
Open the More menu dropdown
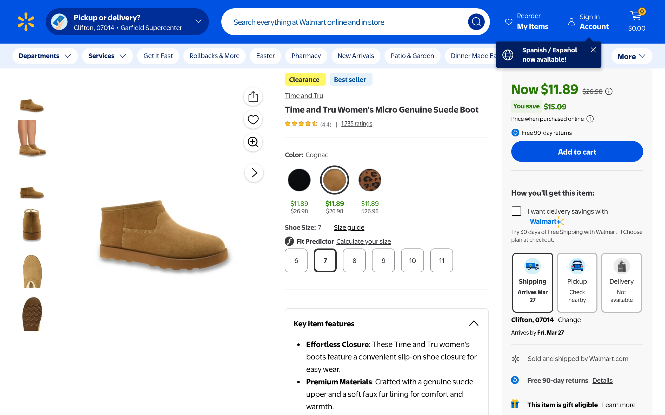pyautogui.click(x=631, y=56)
